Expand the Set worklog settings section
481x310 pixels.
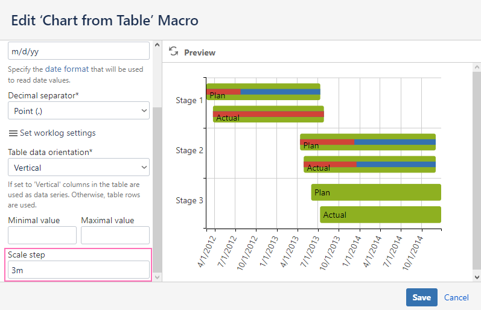tap(58, 133)
